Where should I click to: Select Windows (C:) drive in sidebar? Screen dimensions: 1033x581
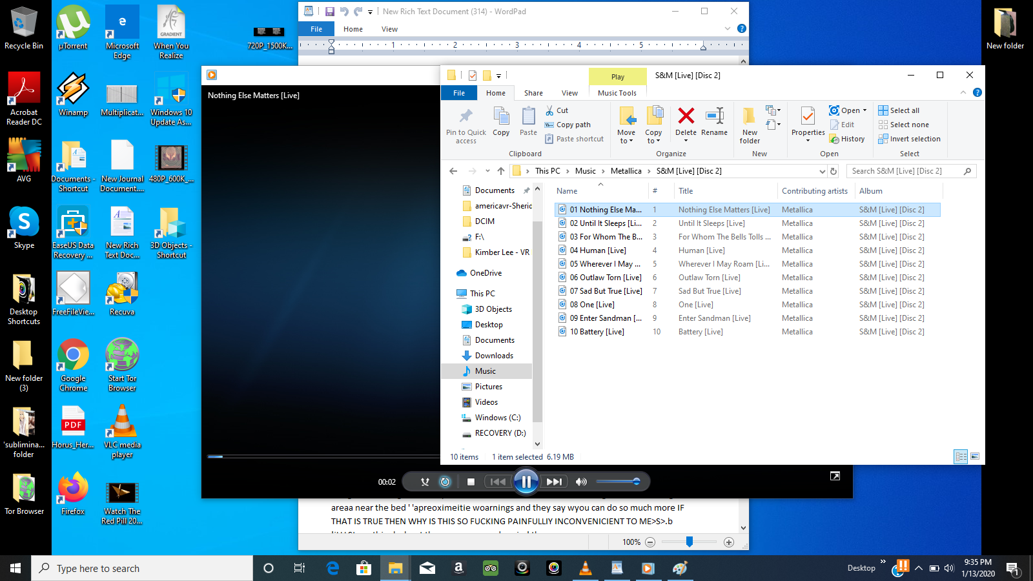[498, 418]
